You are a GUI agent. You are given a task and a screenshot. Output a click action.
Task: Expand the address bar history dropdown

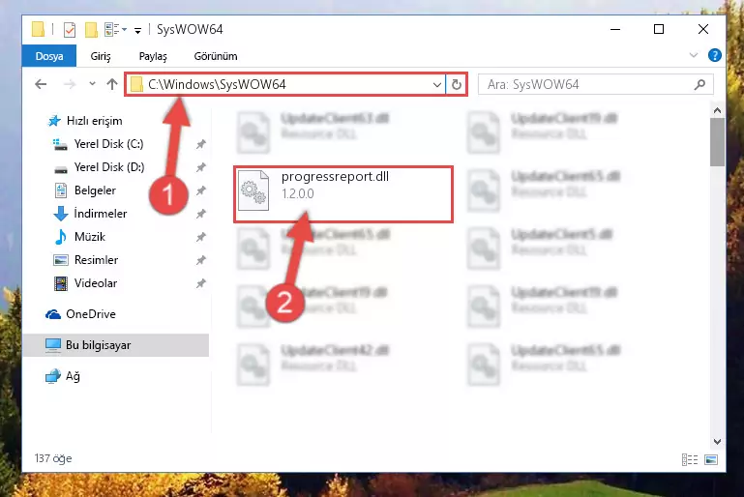tap(437, 85)
